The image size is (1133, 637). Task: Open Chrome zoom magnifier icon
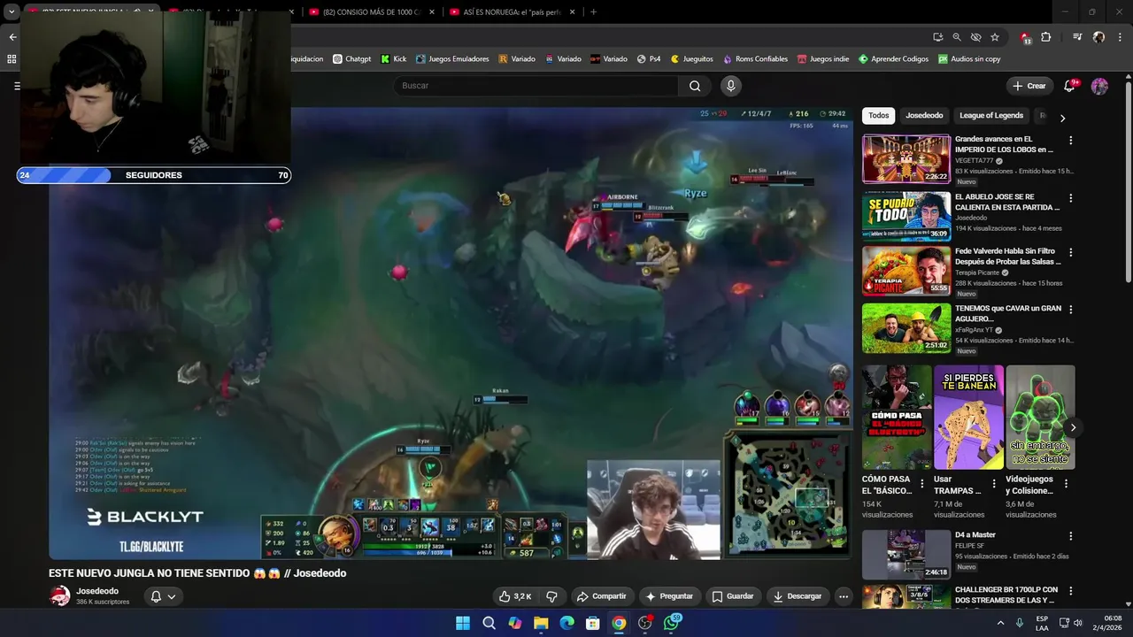click(x=957, y=37)
